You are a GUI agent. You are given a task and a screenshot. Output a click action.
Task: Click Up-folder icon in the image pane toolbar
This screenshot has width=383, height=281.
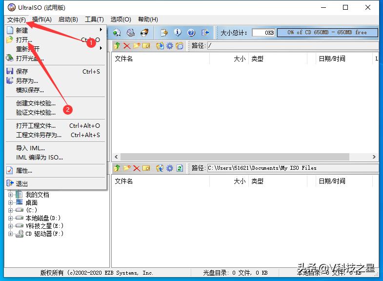[117, 46]
